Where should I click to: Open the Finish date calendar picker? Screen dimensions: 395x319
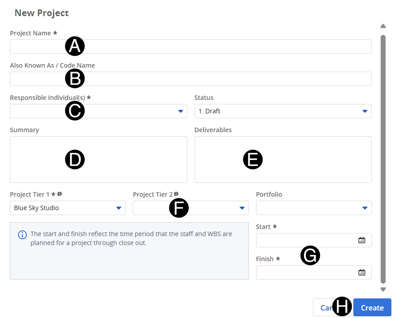point(362,272)
